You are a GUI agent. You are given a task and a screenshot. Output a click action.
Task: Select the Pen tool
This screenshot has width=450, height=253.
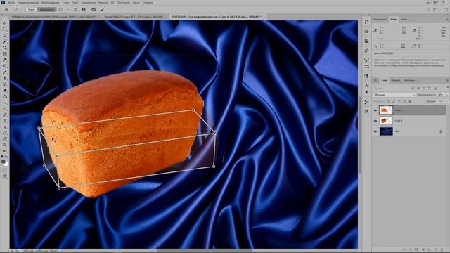(x=5, y=115)
